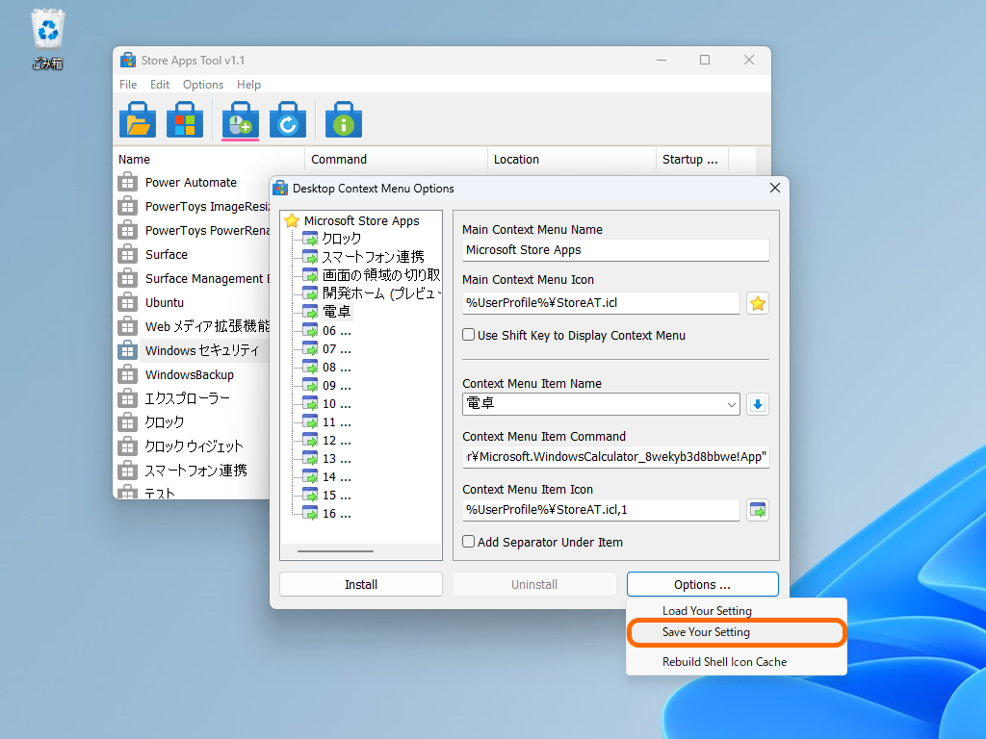
Task: Close the Desktop Context Menu Options dialog
Action: point(775,189)
